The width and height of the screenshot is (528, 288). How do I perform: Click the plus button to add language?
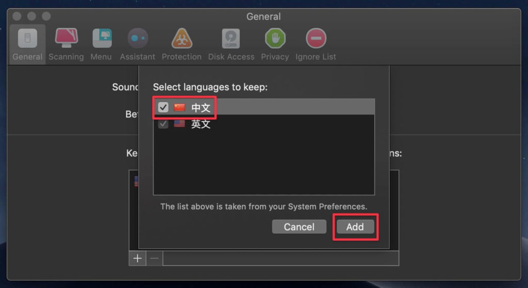click(x=137, y=258)
